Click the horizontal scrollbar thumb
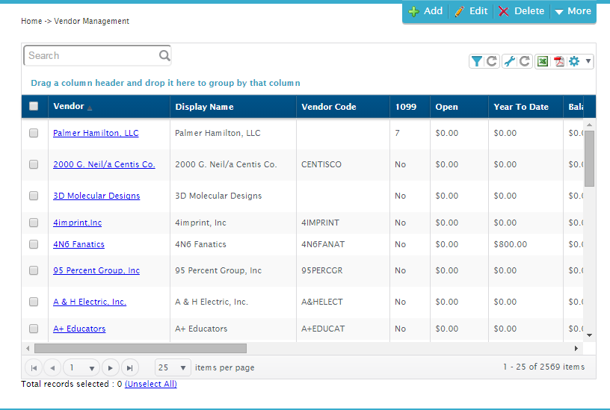Viewport: 610px width, 410px height. click(141, 348)
